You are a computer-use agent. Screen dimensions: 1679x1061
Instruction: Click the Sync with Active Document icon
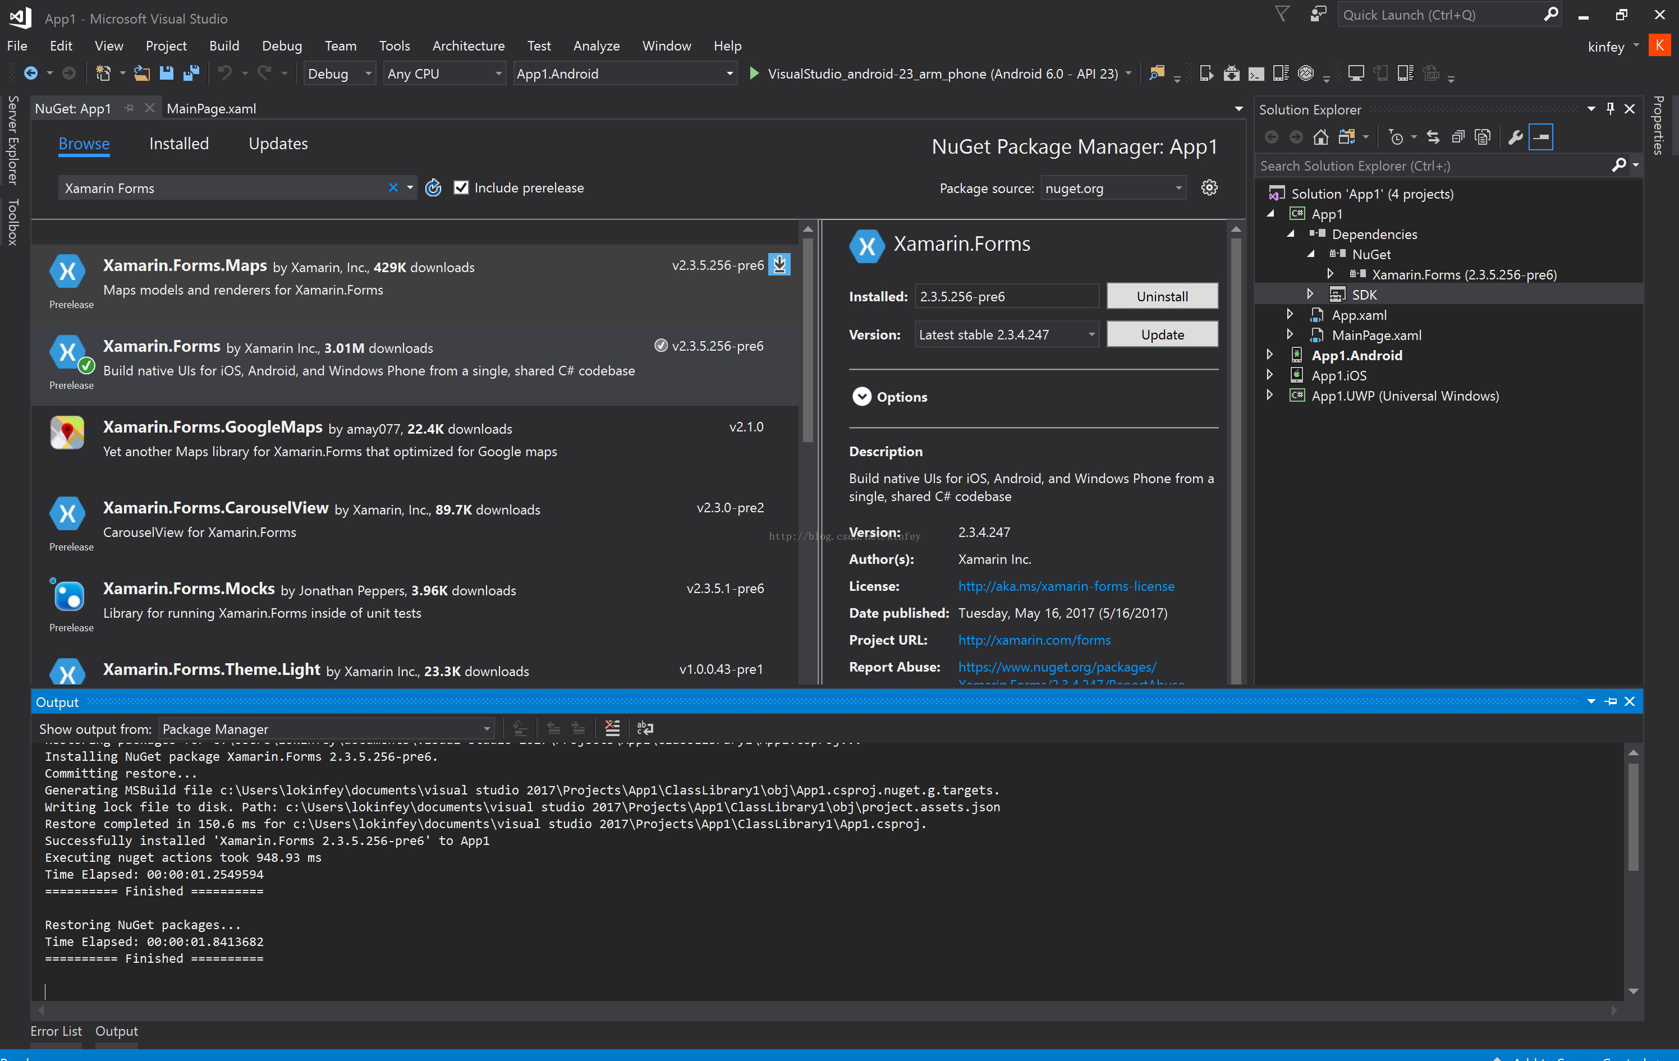[x=1433, y=137]
